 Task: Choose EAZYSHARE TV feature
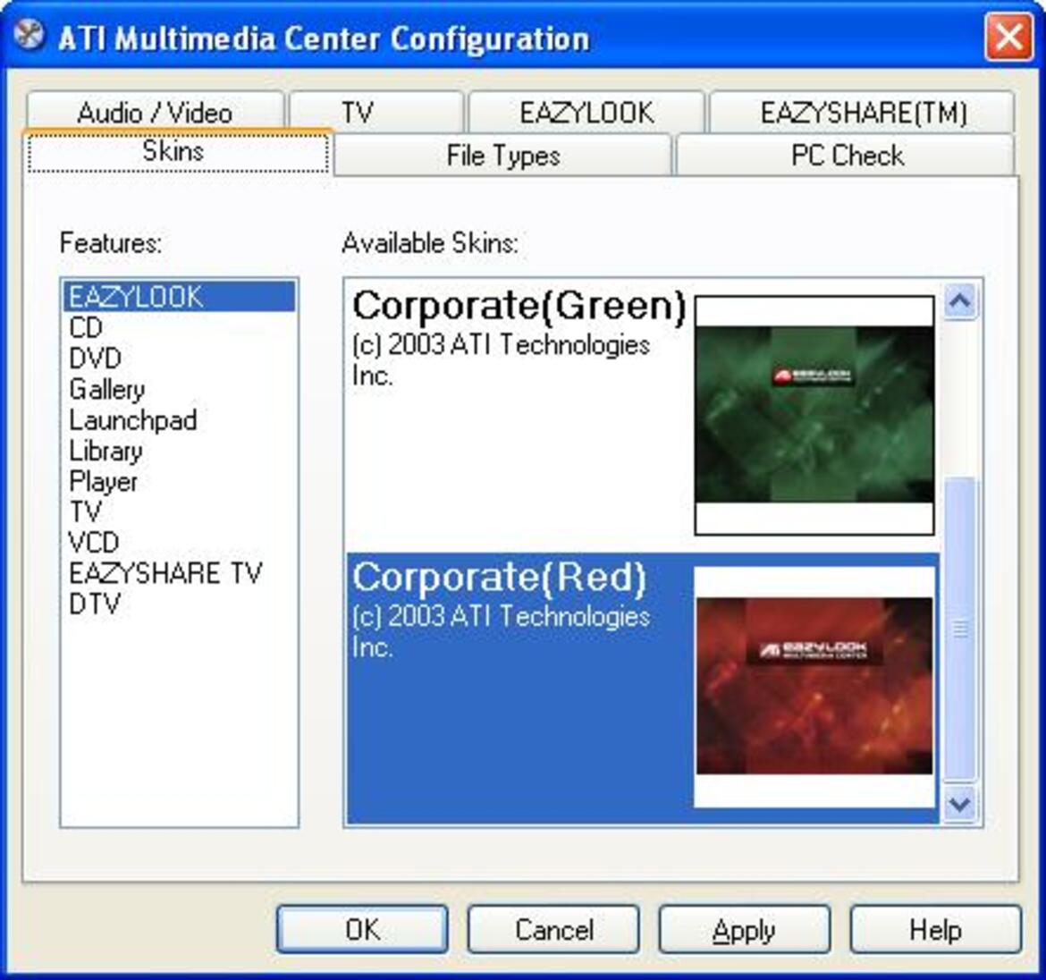179,573
